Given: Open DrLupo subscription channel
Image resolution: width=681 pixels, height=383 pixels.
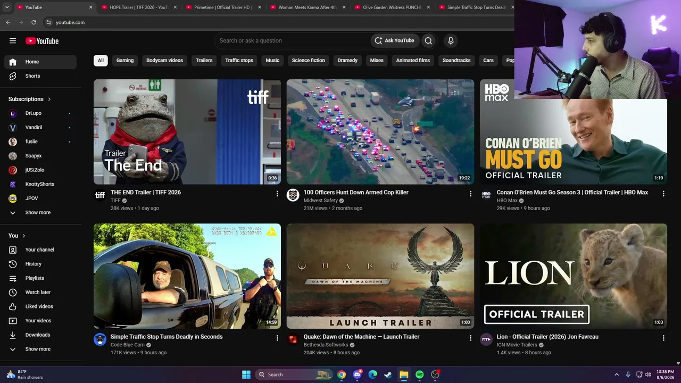Looking at the screenshot, I should click(x=40, y=113).
